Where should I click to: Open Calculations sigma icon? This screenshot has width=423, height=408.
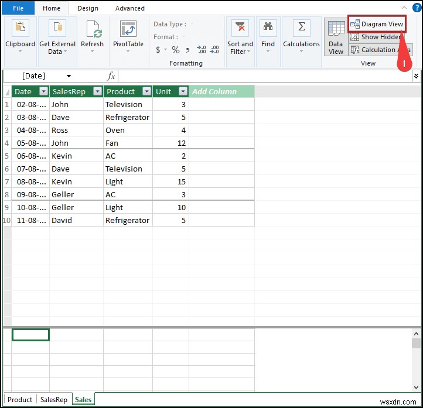coord(302,28)
